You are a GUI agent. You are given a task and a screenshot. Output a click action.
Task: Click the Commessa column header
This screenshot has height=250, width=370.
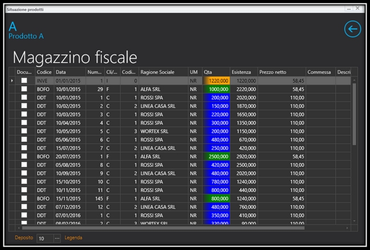[319, 72]
